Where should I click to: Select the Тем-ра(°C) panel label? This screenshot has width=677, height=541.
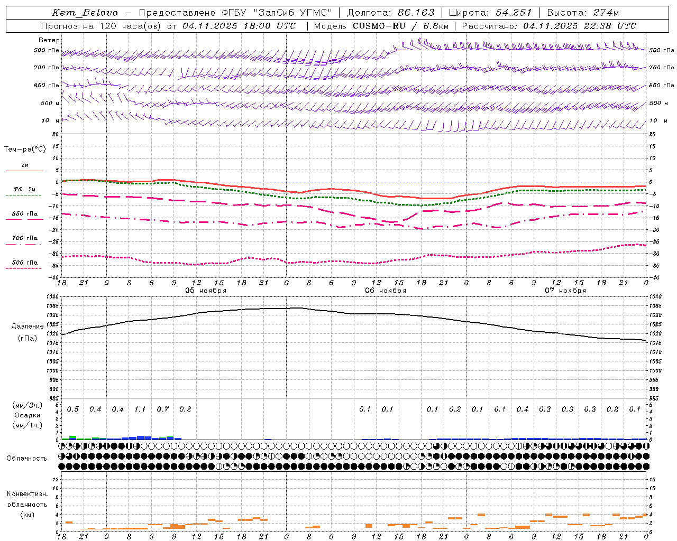[25, 149]
